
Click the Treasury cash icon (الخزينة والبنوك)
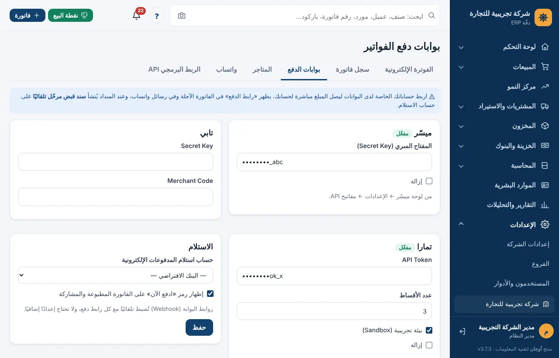tap(545, 146)
